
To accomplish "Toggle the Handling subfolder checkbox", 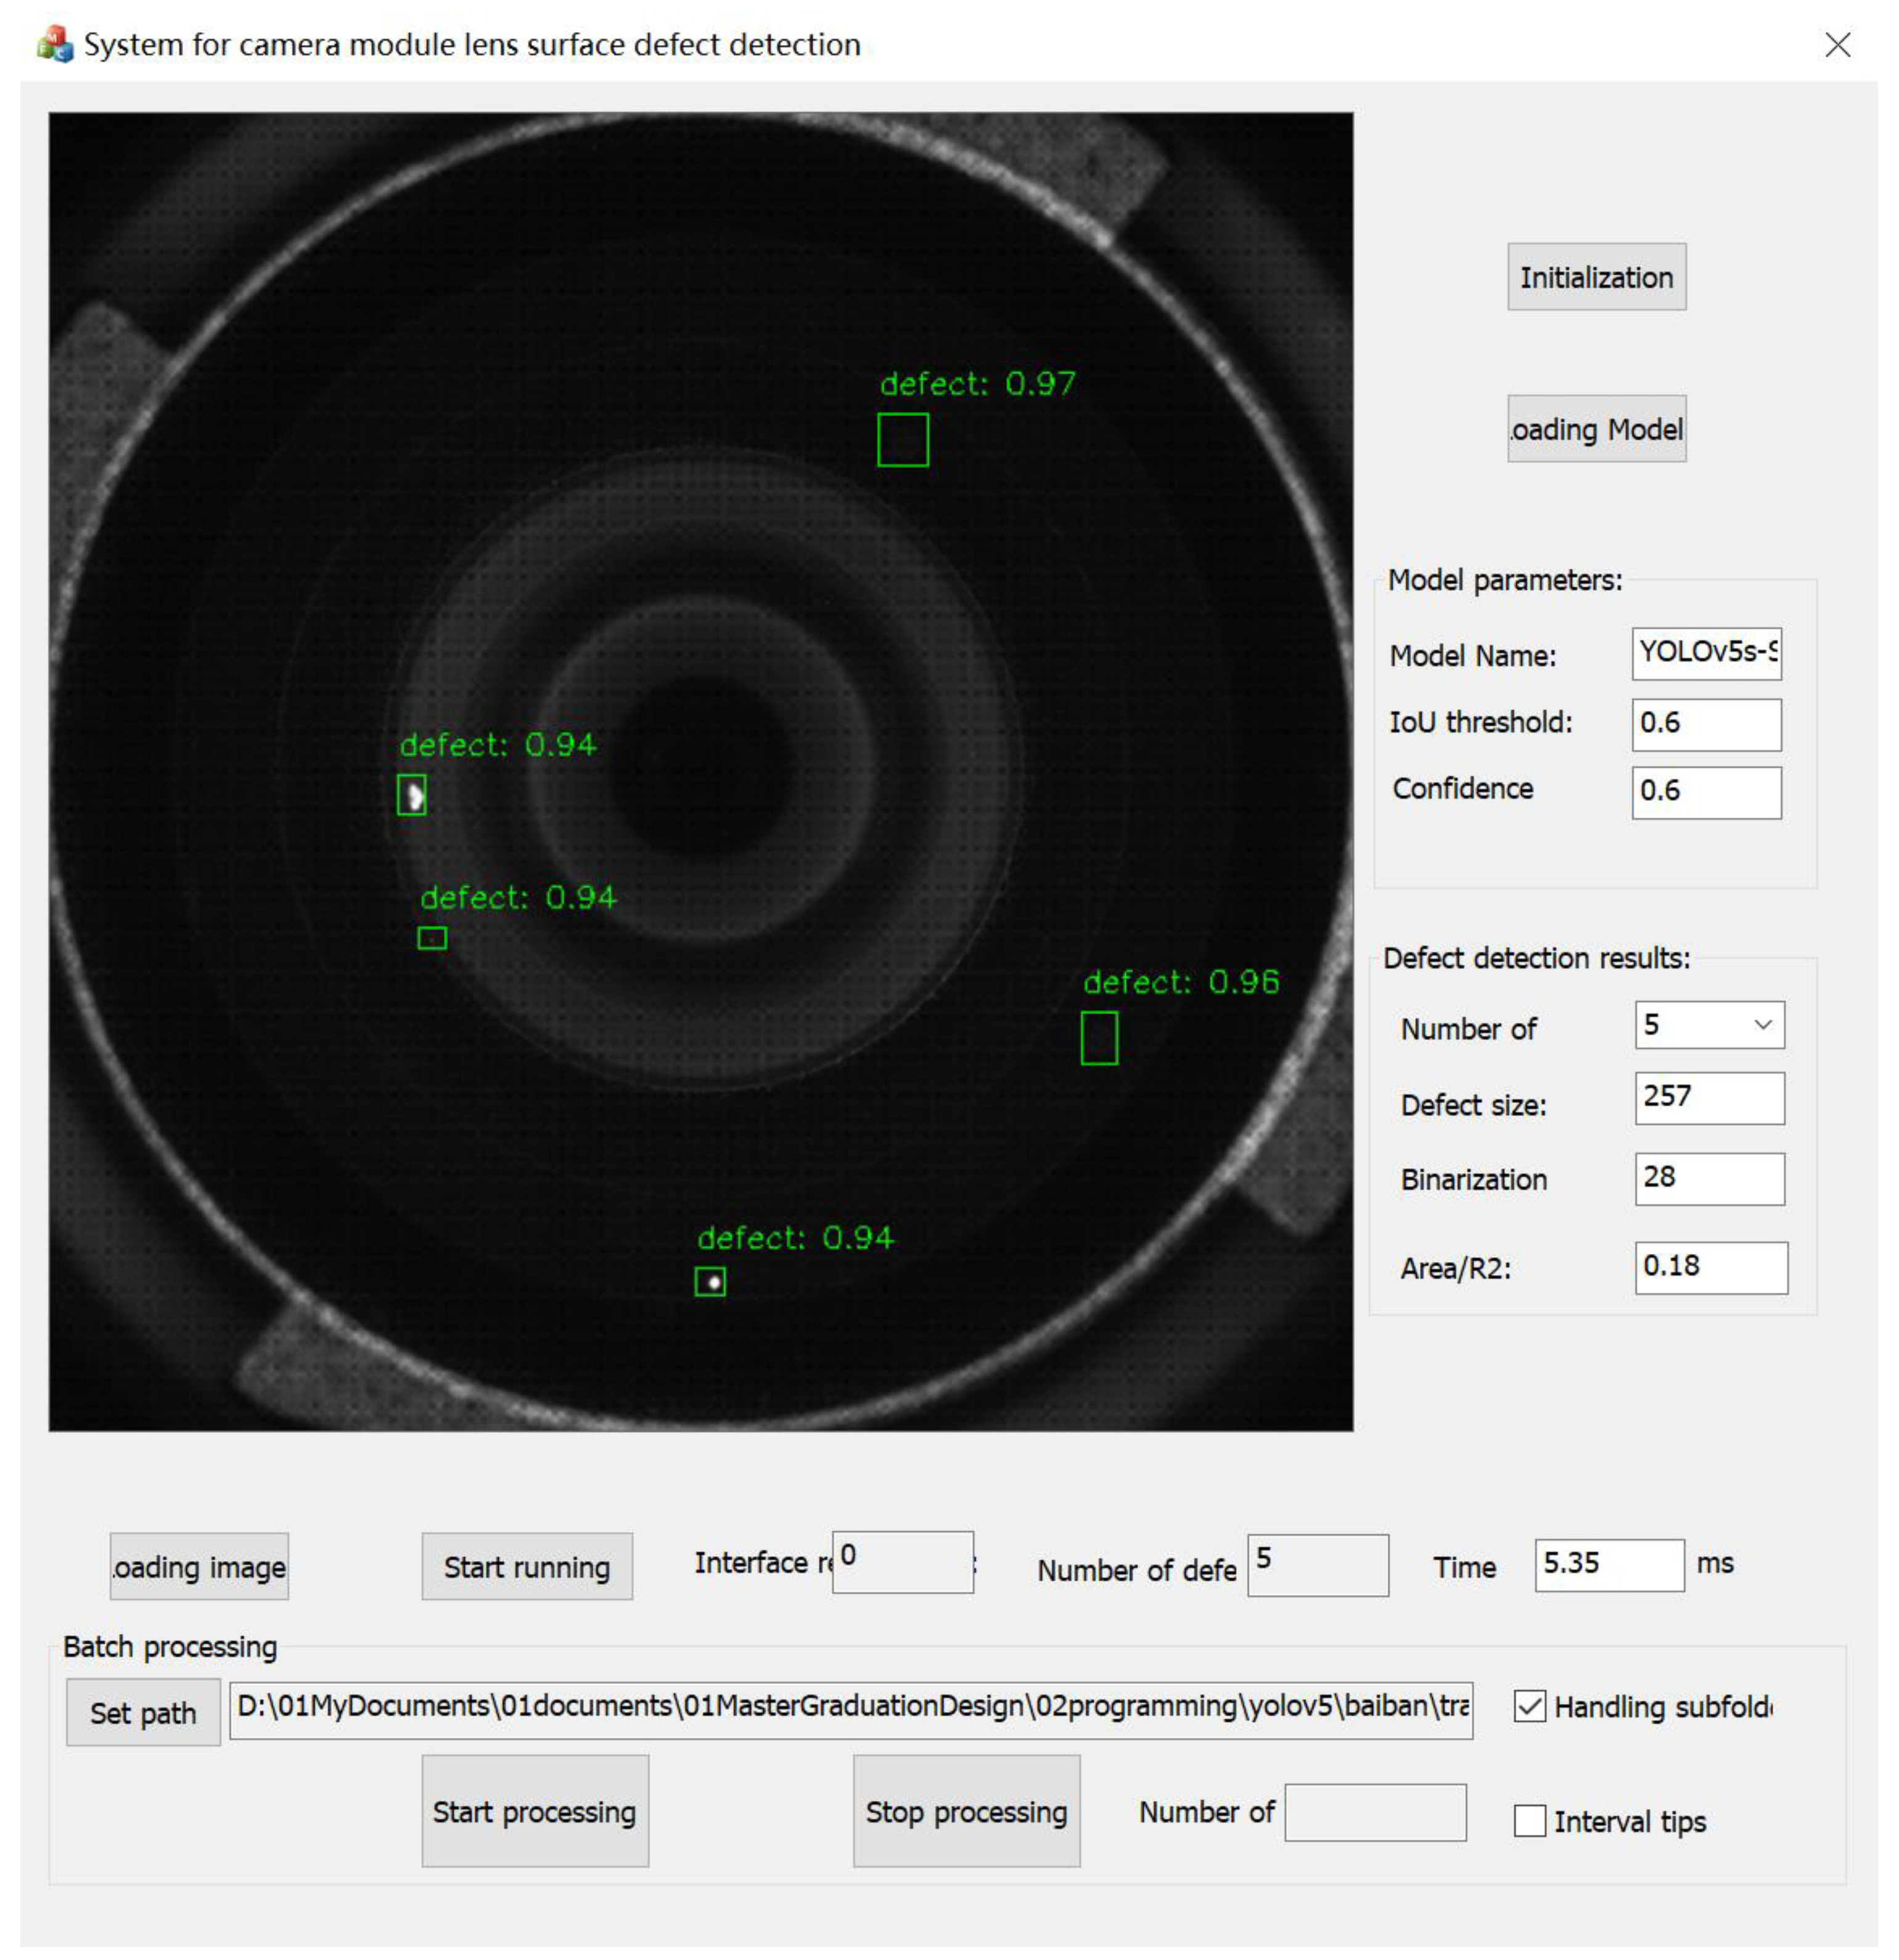I will point(1529,1706).
